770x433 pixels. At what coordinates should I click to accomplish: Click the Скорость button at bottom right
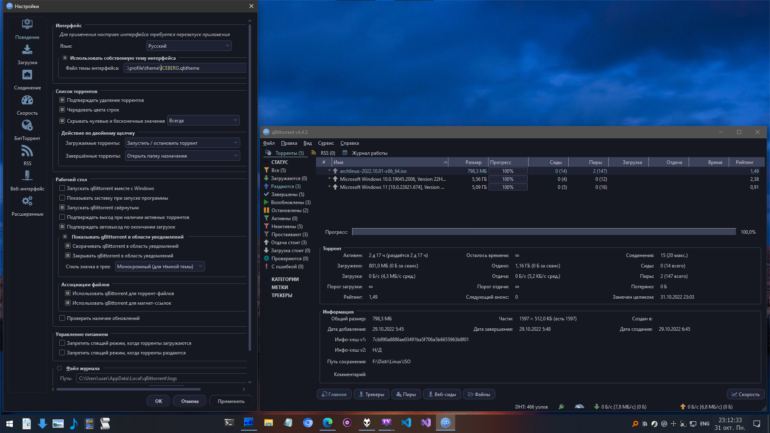coord(746,395)
